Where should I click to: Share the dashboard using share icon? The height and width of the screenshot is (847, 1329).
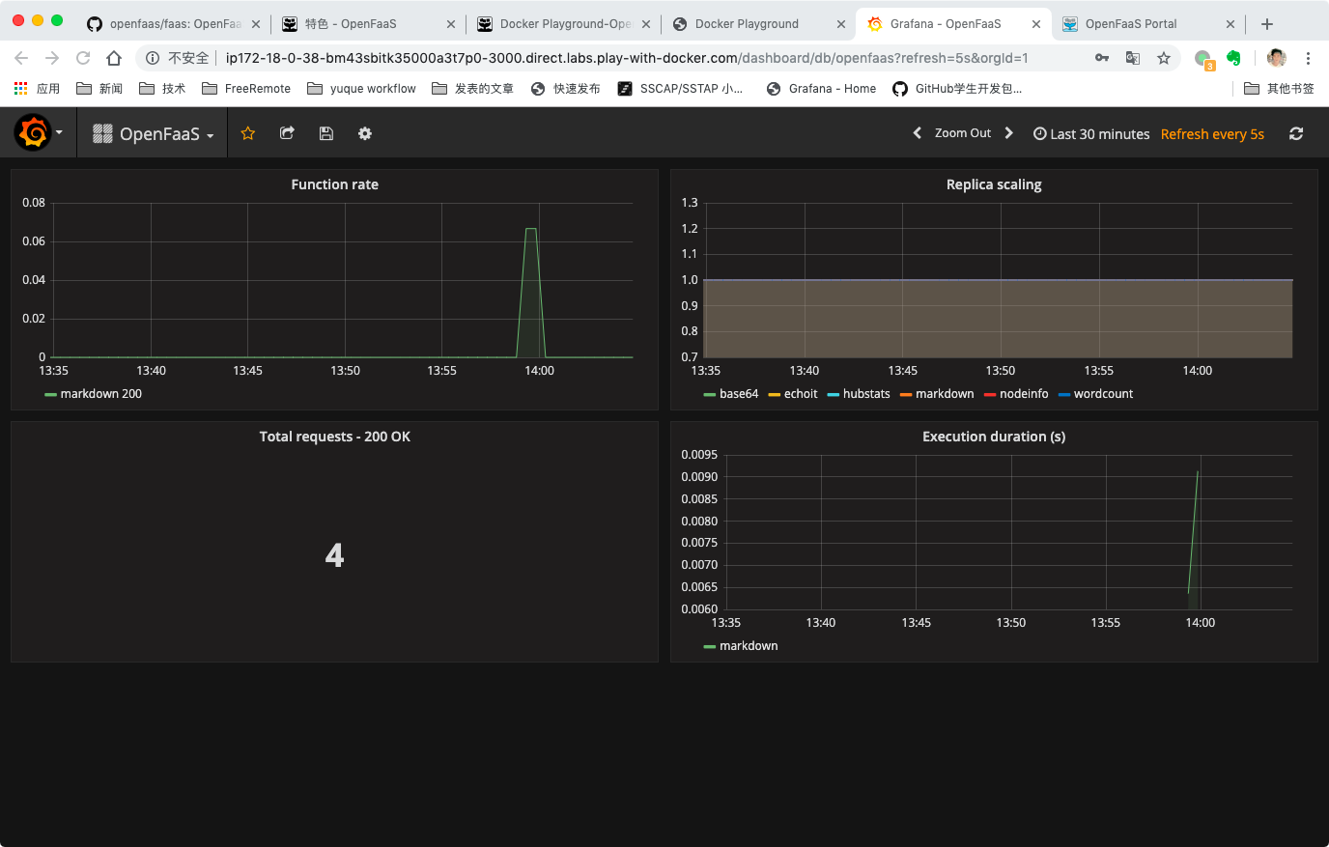pos(287,133)
